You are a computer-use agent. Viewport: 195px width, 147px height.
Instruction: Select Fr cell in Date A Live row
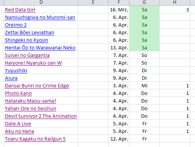click(144, 124)
